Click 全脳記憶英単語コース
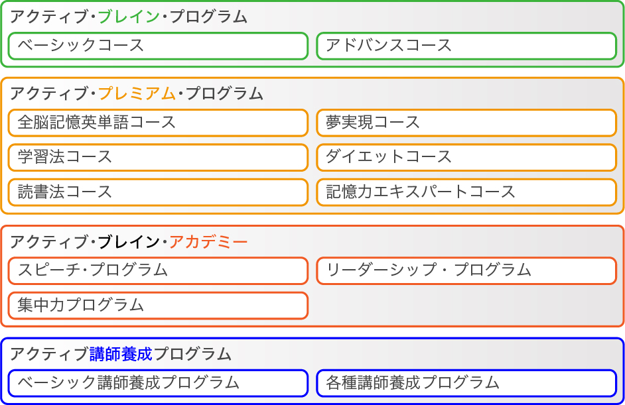The image size is (625, 405). 159,123
